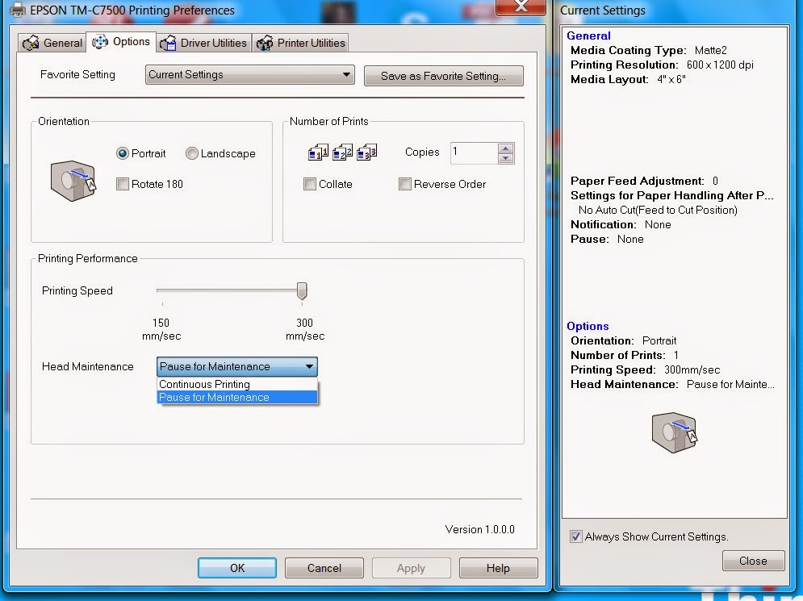
Task: Click Head Maintenance summary entry
Action: pyautogui.click(x=672, y=384)
